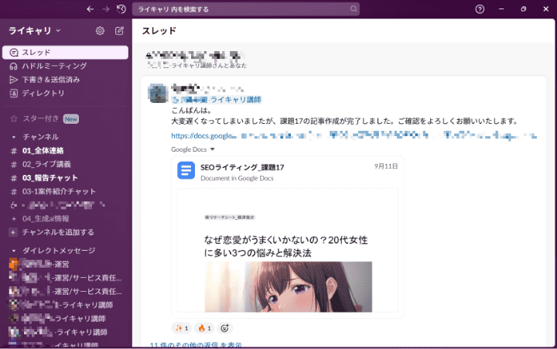Open first 運営/サービス責任 direct message

65,278
